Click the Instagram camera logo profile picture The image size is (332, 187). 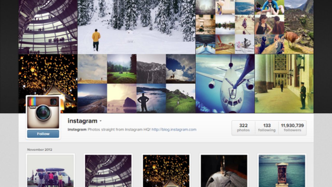[x=43, y=112]
